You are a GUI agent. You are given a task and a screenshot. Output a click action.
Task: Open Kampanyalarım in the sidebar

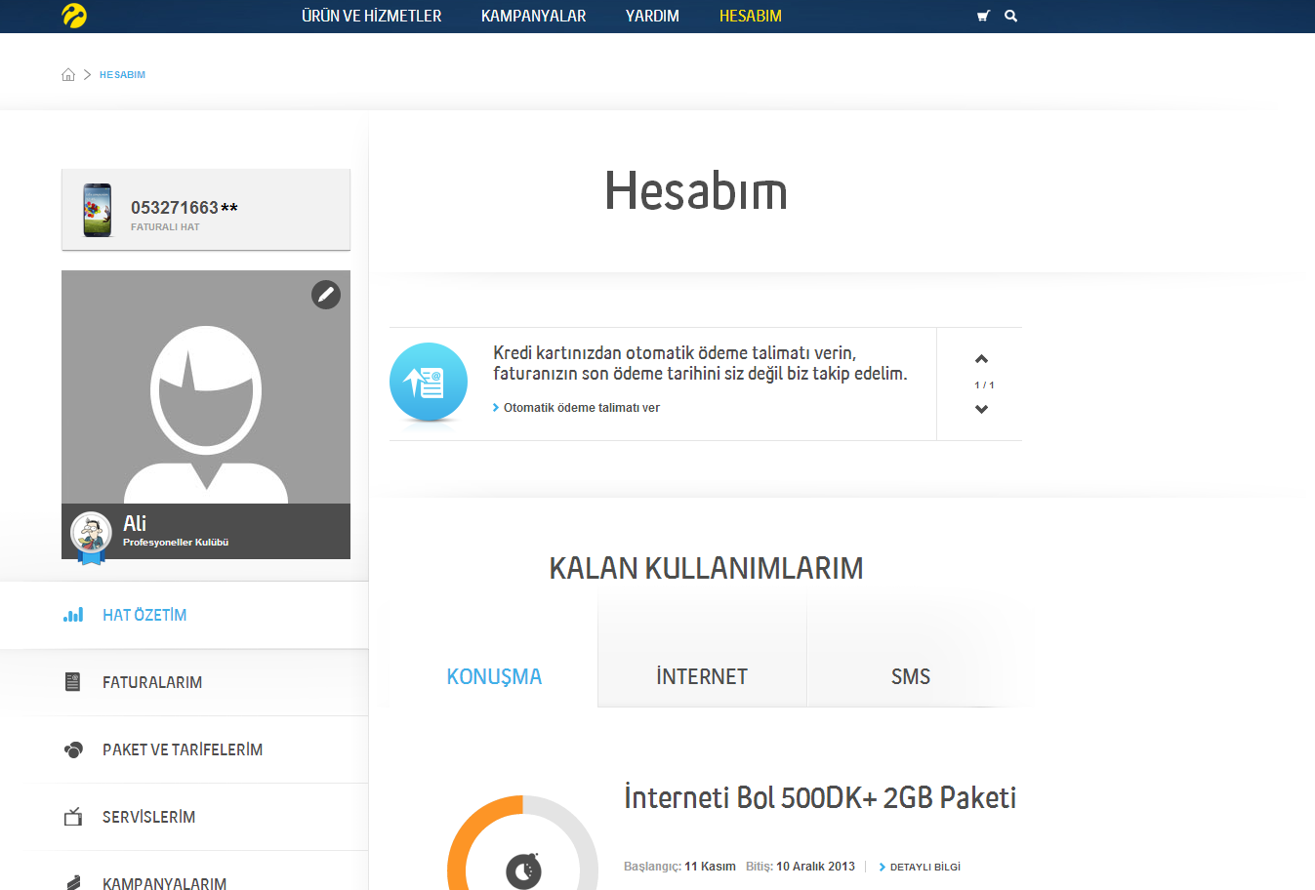tap(163, 881)
